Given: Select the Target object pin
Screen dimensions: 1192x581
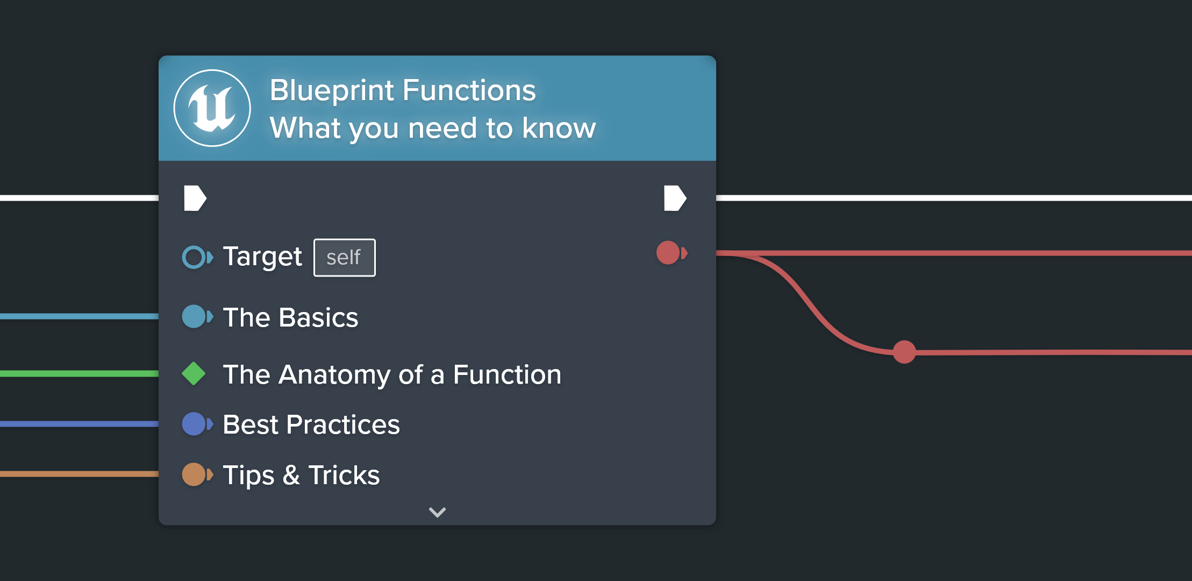Looking at the screenshot, I should (197, 257).
